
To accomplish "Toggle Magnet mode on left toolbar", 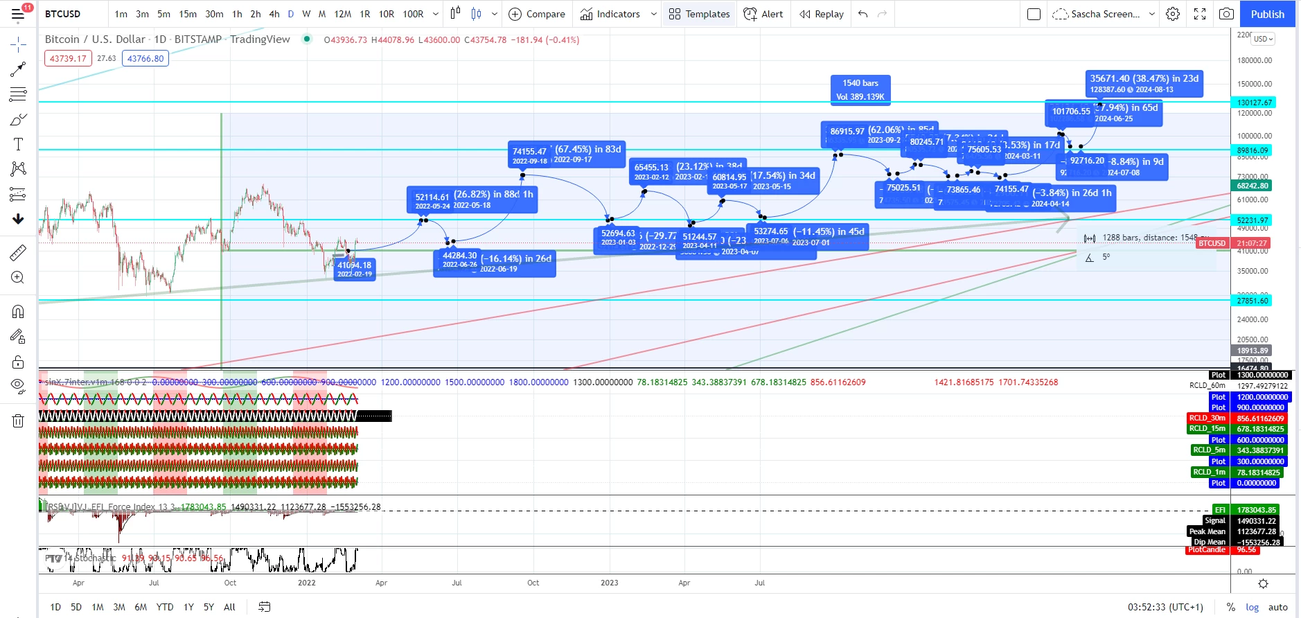I will click(x=18, y=312).
